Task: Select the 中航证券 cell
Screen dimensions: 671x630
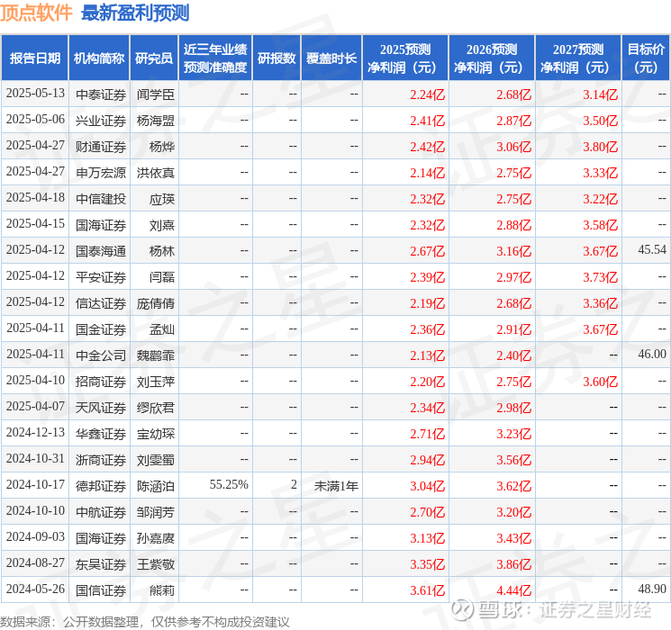Action: [x=101, y=512]
